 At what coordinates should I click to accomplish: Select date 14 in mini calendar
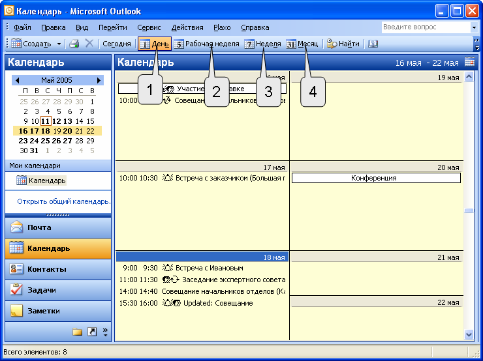click(x=79, y=121)
